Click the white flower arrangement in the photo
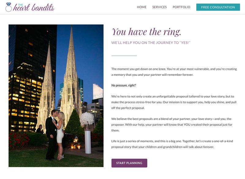245x179 pixels. tap(87, 119)
